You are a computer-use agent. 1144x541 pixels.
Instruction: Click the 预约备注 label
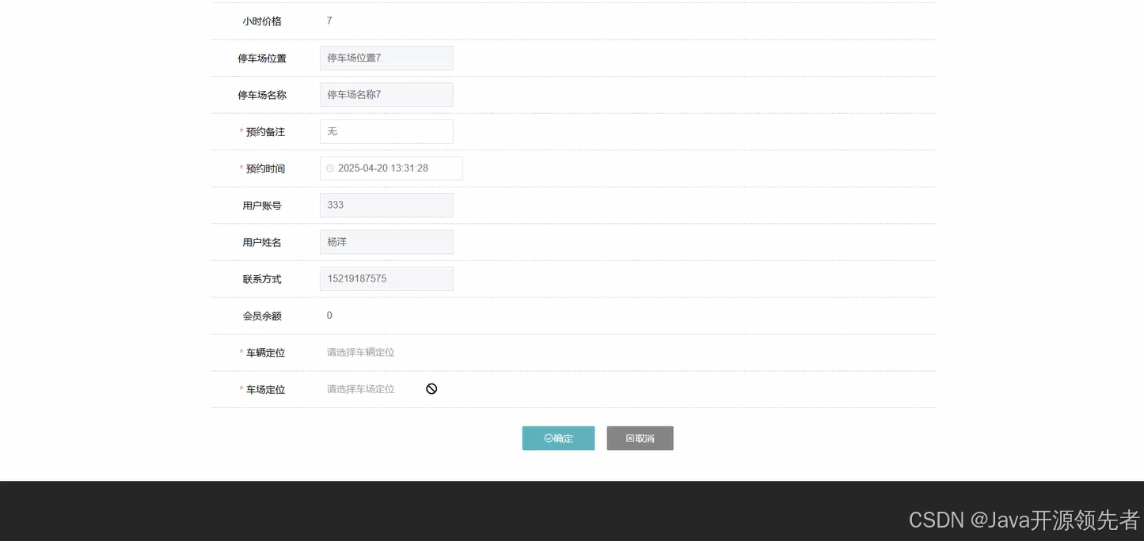pos(265,132)
